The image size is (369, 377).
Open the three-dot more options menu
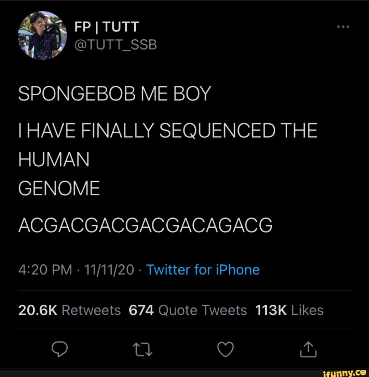(343, 27)
